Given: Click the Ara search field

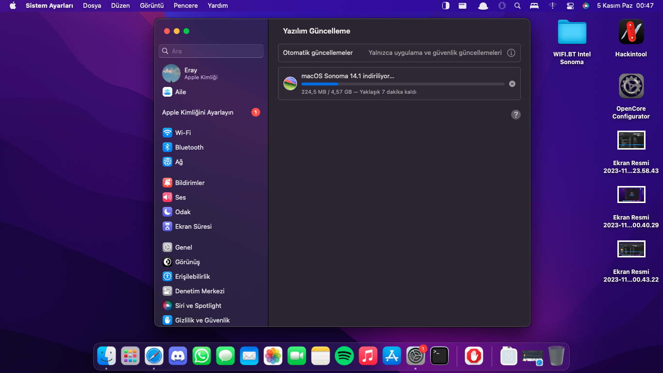Looking at the screenshot, I should pyautogui.click(x=211, y=51).
